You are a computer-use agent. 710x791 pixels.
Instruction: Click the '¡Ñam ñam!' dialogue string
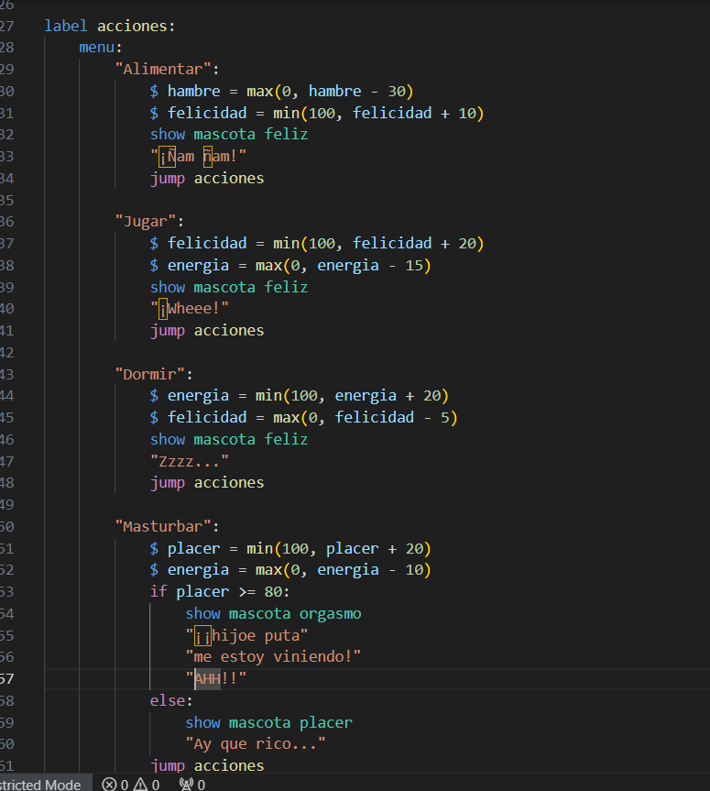coord(198,157)
